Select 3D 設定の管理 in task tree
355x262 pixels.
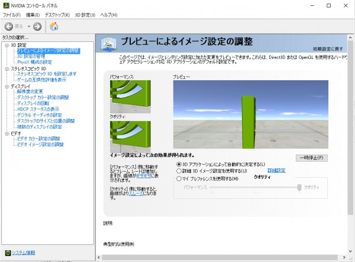click(x=31, y=56)
